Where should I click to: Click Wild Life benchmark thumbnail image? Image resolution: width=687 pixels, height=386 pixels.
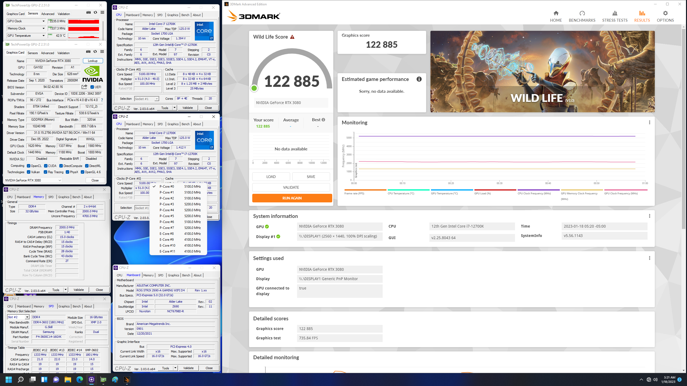pos(542,72)
